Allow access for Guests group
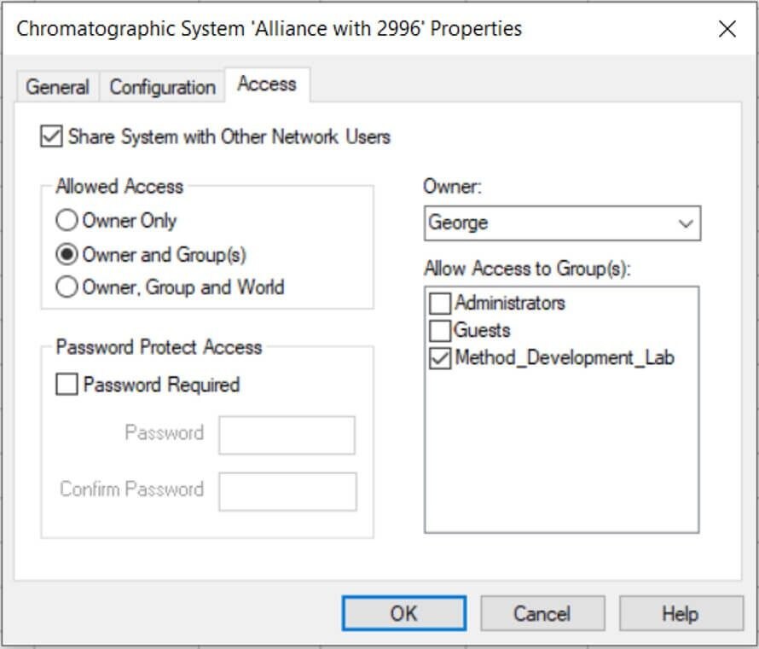The image size is (759, 649). (440, 331)
